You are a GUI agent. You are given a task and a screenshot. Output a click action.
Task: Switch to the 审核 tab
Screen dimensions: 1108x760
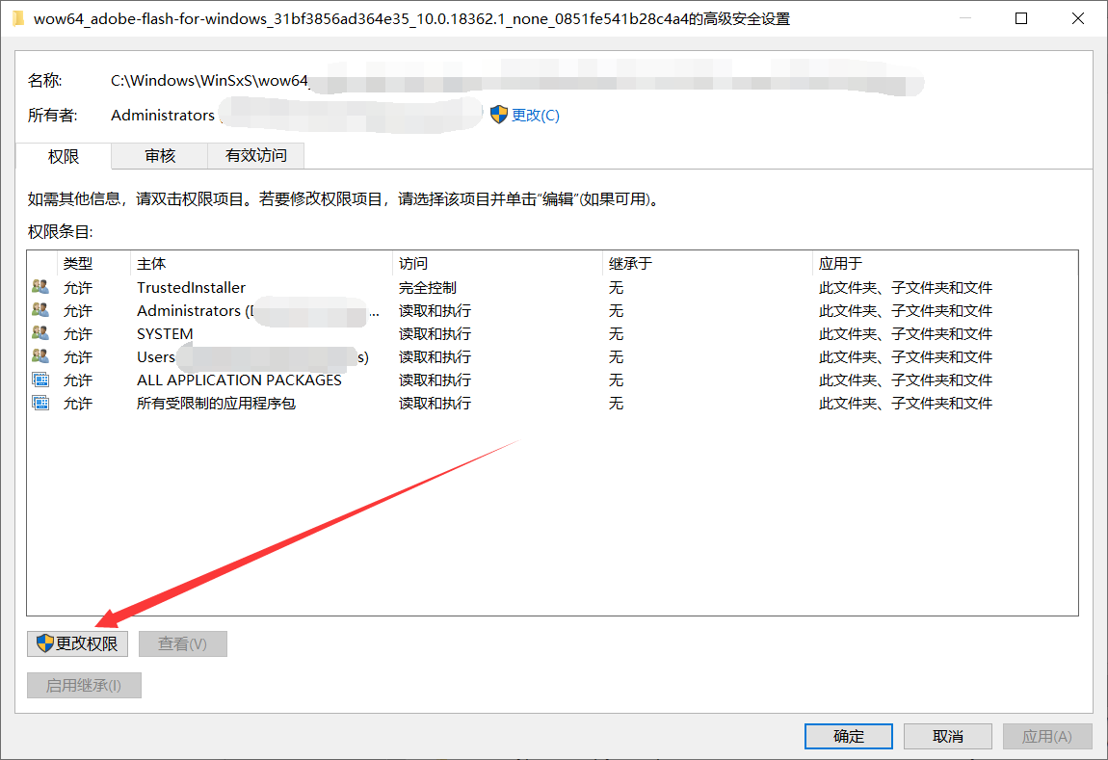coord(159,155)
